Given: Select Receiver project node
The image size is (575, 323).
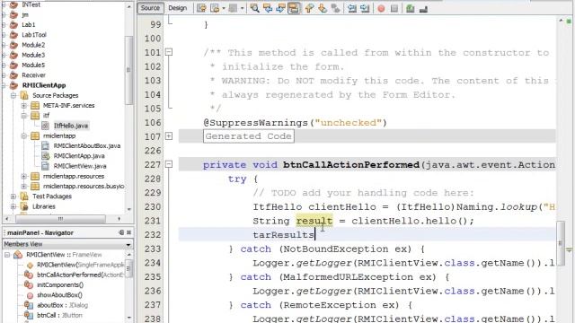Looking at the screenshot, I should click(x=33, y=75).
